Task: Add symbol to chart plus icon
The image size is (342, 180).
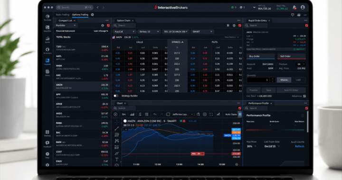Action: [115, 114]
